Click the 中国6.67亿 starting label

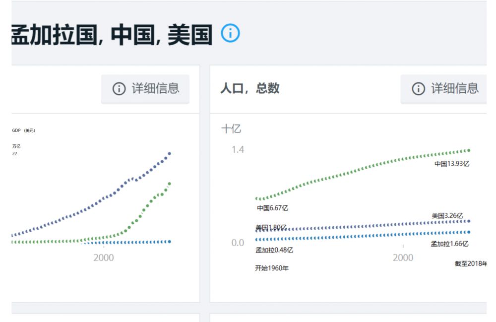tap(272, 208)
